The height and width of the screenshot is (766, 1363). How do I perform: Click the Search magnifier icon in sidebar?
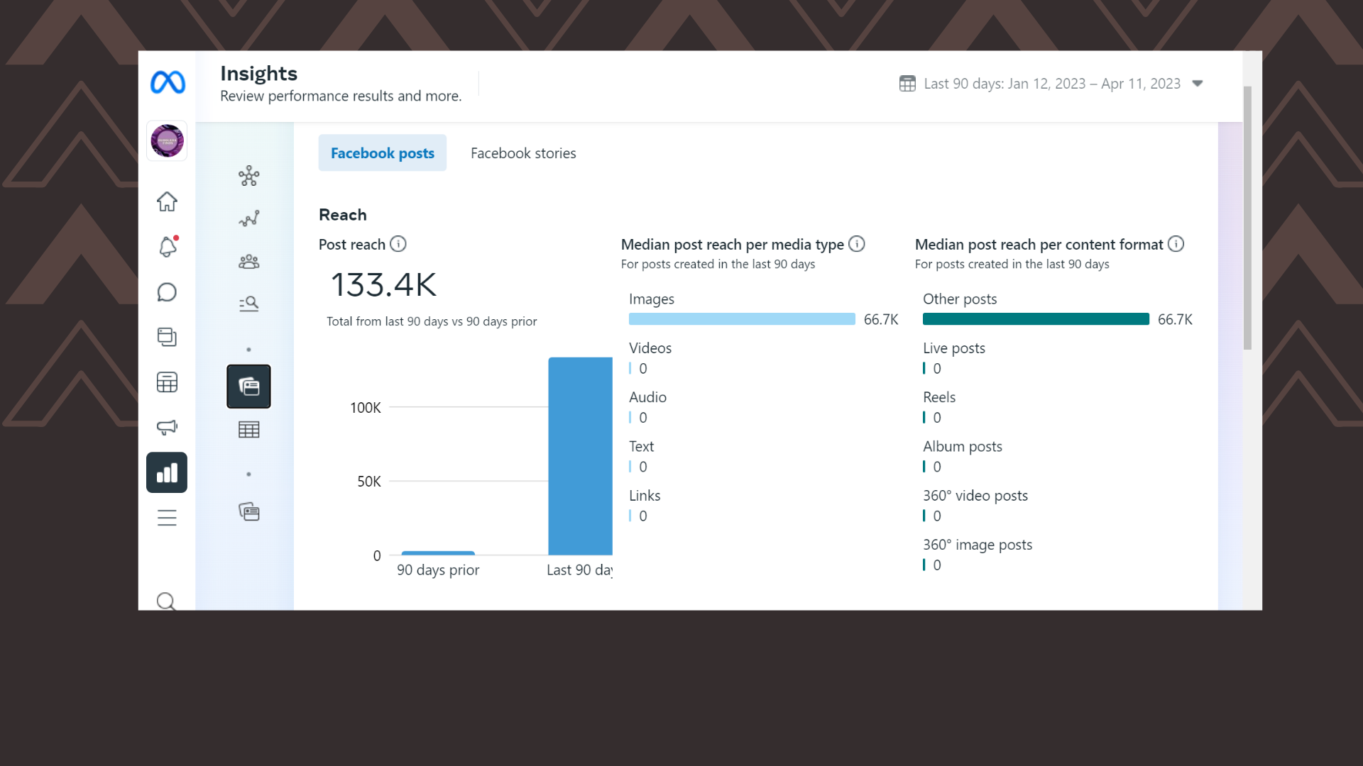click(x=166, y=601)
